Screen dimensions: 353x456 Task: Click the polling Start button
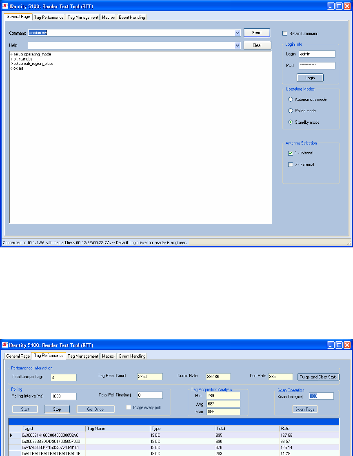tap(25, 409)
